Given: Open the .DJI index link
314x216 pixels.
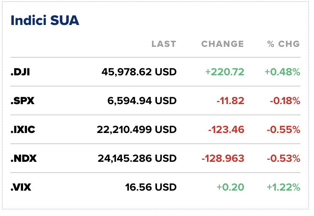Looking at the screenshot, I should [20, 71].
